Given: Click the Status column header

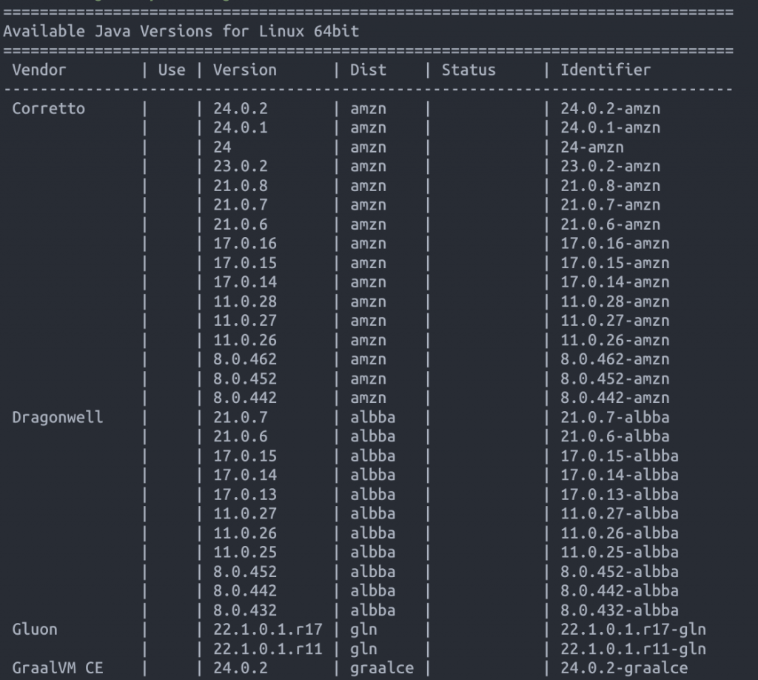Looking at the screenshot, I should (469, 70).
